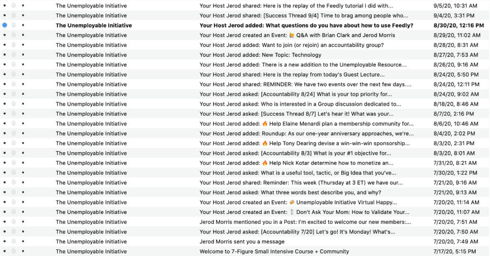Toggle the leading status dot on Welcome to 7-Figure row
Screen dimensions: 490x256
(5, 251)
